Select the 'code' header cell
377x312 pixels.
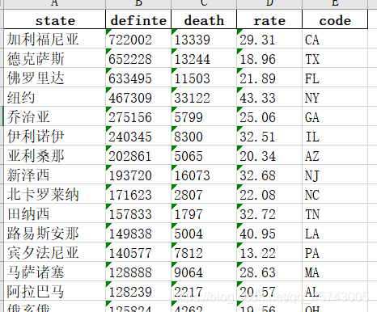pos(335,19)
